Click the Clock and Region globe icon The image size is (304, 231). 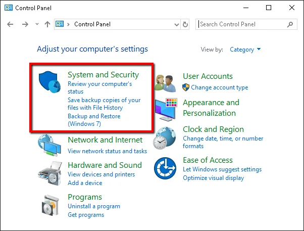point(165,138)
